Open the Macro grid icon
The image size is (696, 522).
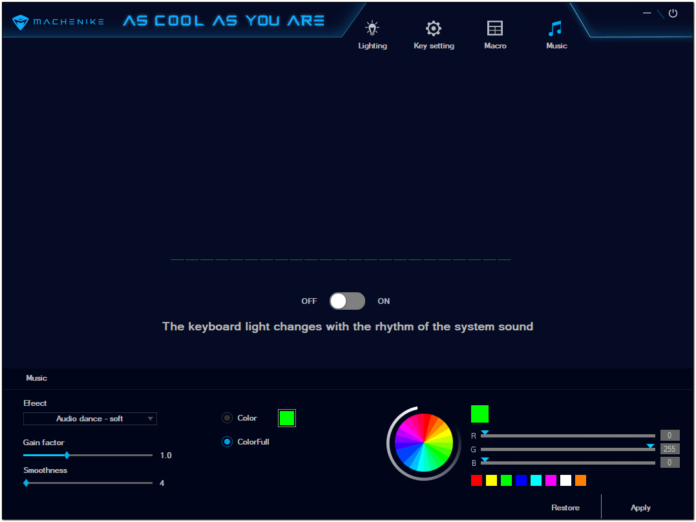coord(495,28)
